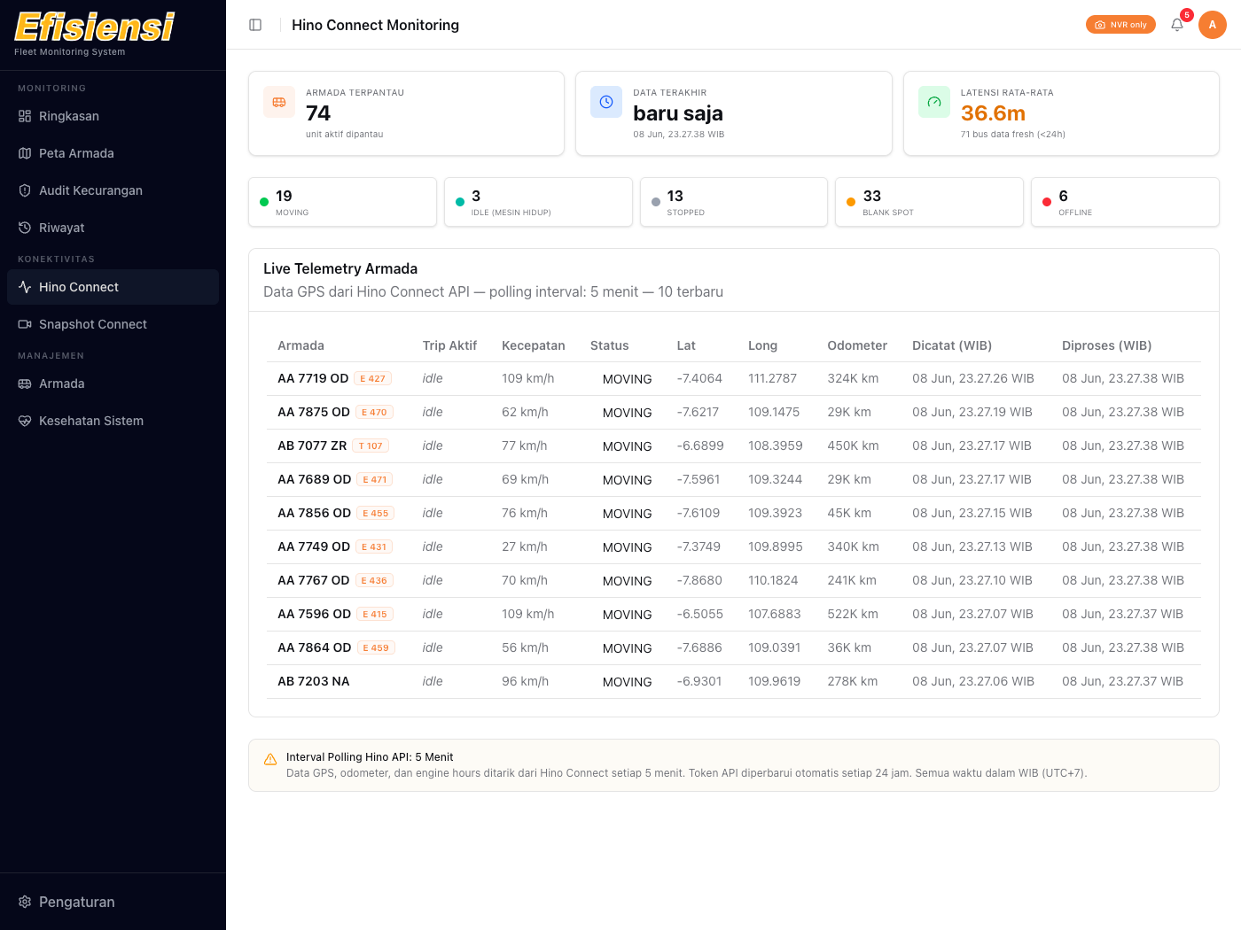1241x930 pixels.
Task: Click fleet plate AA 7749 OD
Action: tap(314, 546)
